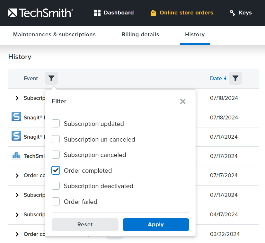Viewport: 265px width, 243px height.
Task: Expand the first history row dated 07/18/2024
Action: [17, 98]
